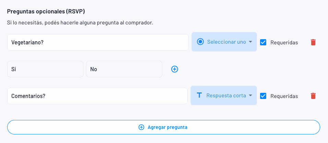
Task: Expand the arrow next to Seleccionar uno
Action: click(250, 42)
